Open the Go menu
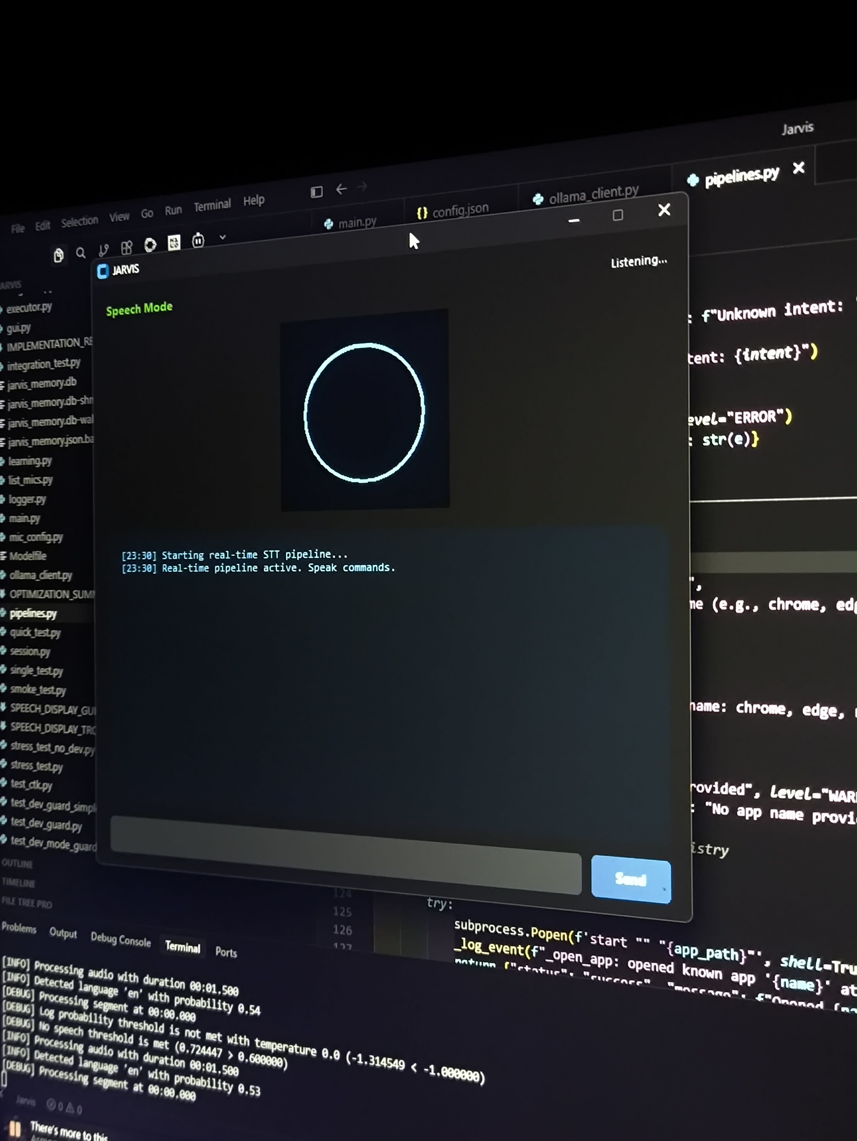857x1141 pixels. [147, 214]
